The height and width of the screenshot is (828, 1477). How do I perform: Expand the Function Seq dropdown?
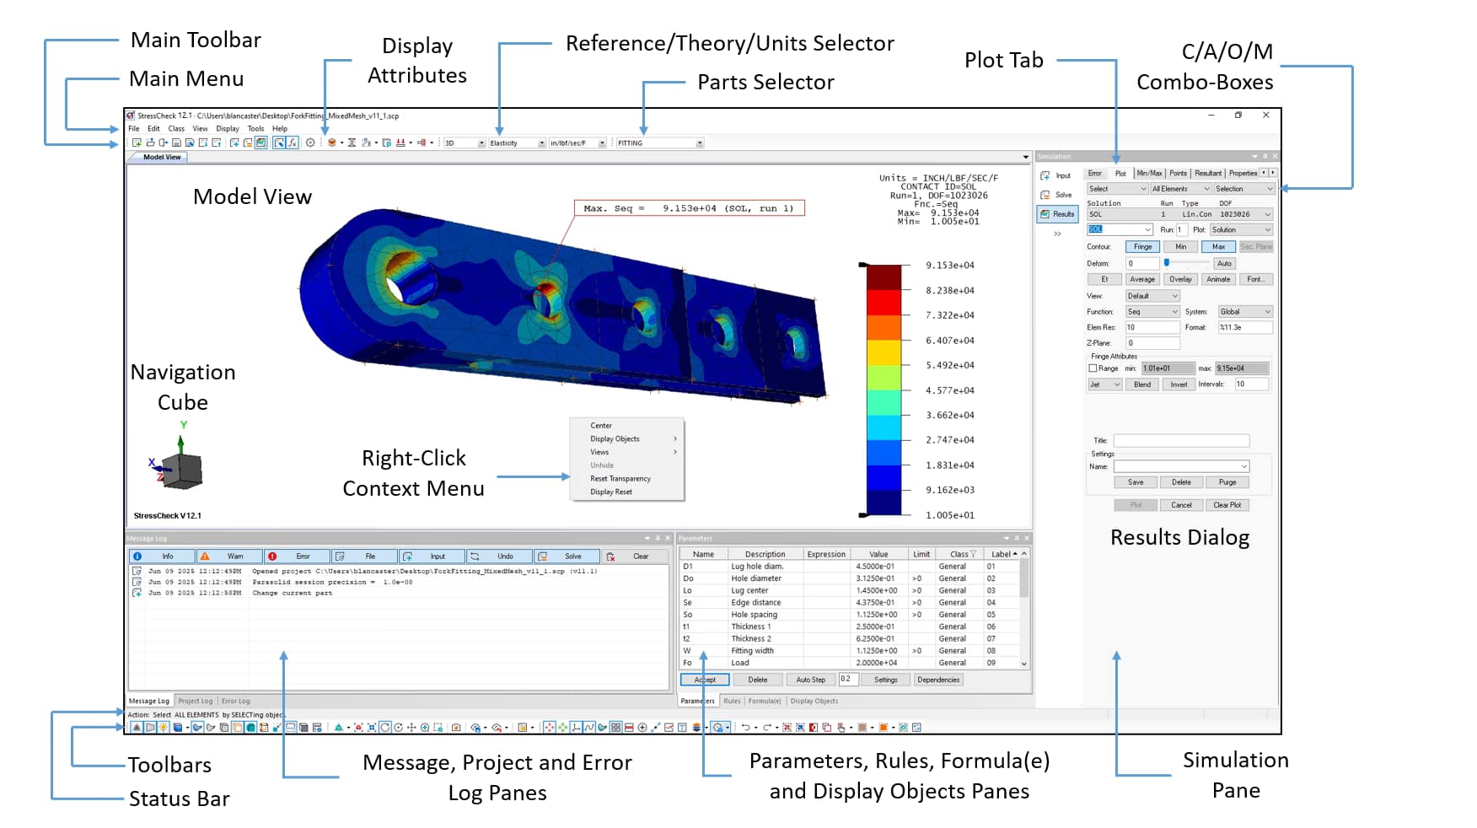(x=1174, y=312)
